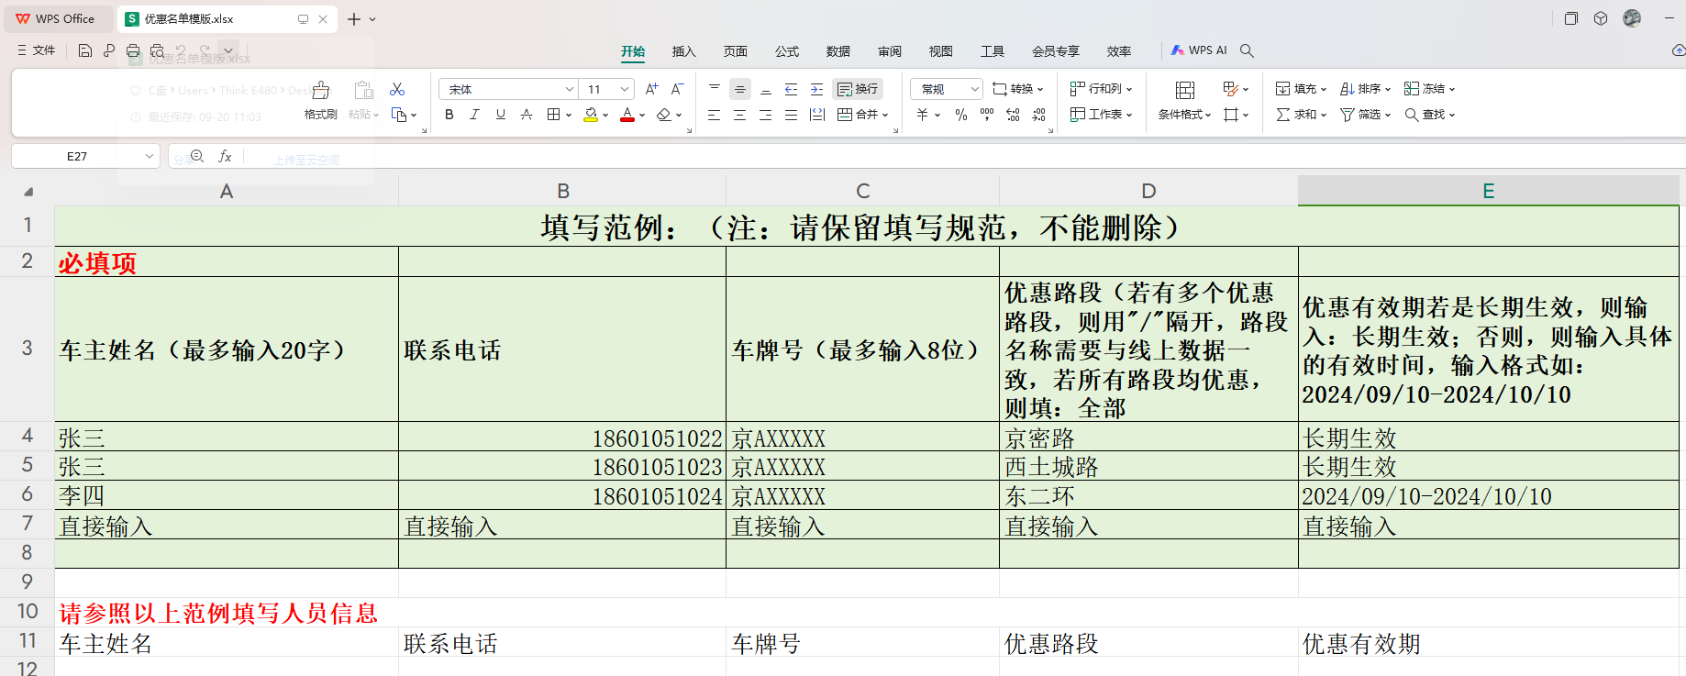Click the save icon in quick access bar
The image size is (1686, 676).
click(x=85, y=50)
